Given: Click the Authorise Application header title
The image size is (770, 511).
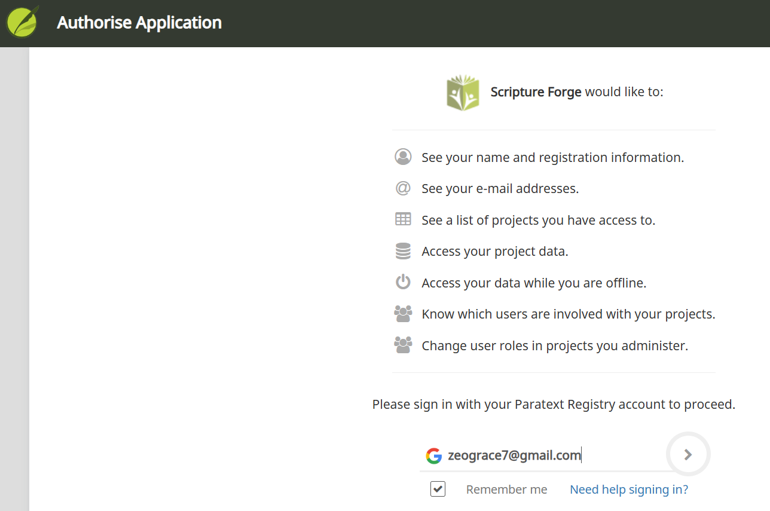Looking at the screenshot, I should (x=139, y=23).
